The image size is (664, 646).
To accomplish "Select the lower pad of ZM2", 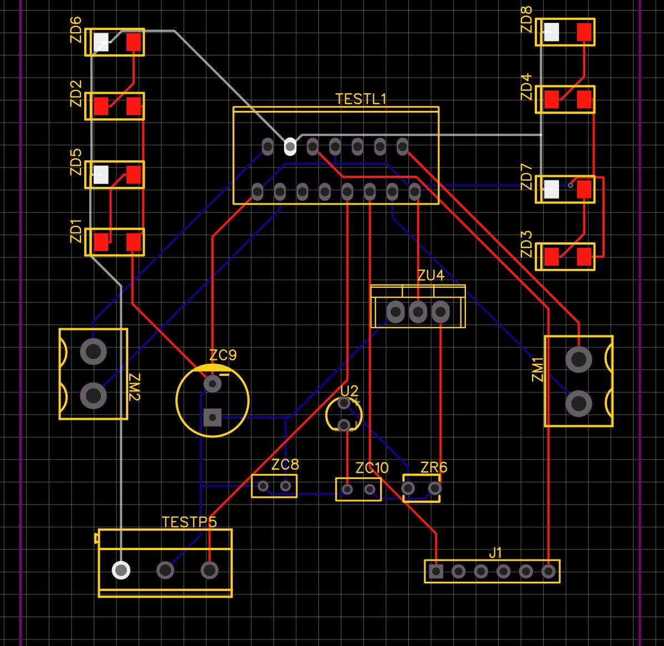I will point(94,396).
